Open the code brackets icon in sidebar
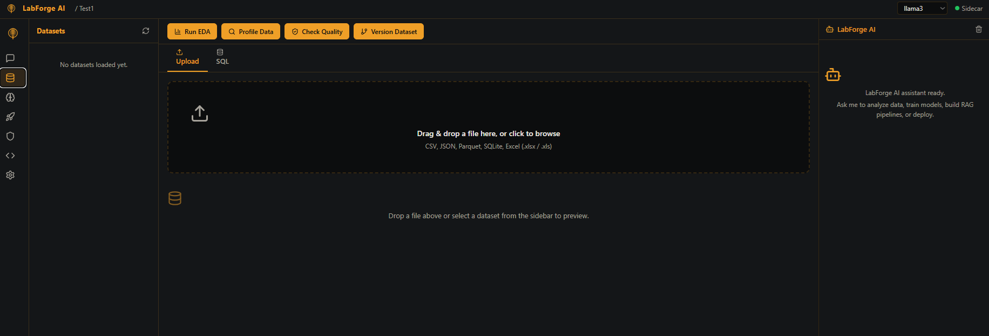The width and height of the screenshot is (989, 336). coord(10,156)
